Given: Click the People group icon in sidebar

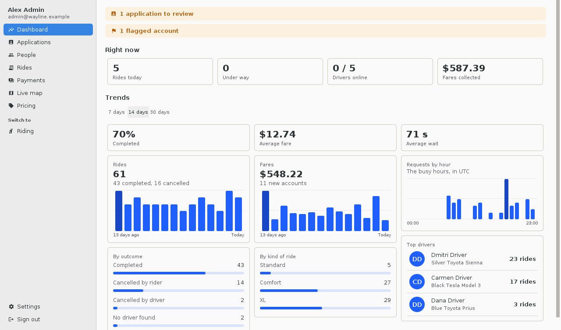Looking at the screenshot, I should 11,55.
